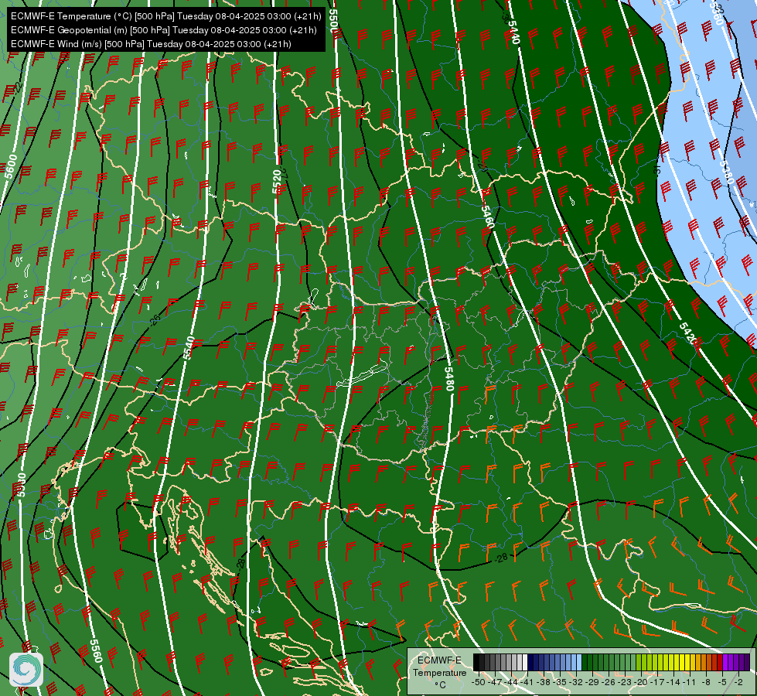Image resolution: width=757 pixels, height=696 pixels.
Task: Click the -23 tick label in the legend
Action: pos(625,683)
